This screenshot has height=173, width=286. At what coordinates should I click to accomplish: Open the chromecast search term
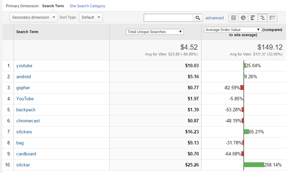click(28, 121)
